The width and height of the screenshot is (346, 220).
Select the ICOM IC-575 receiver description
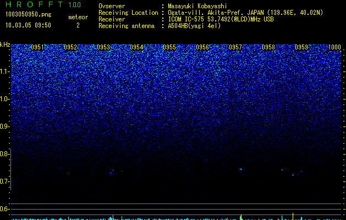coord(221,19)
